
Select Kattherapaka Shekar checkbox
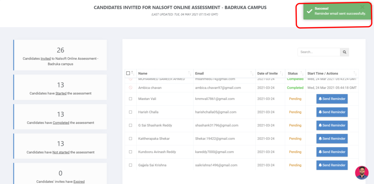click(x=130, y=138)
